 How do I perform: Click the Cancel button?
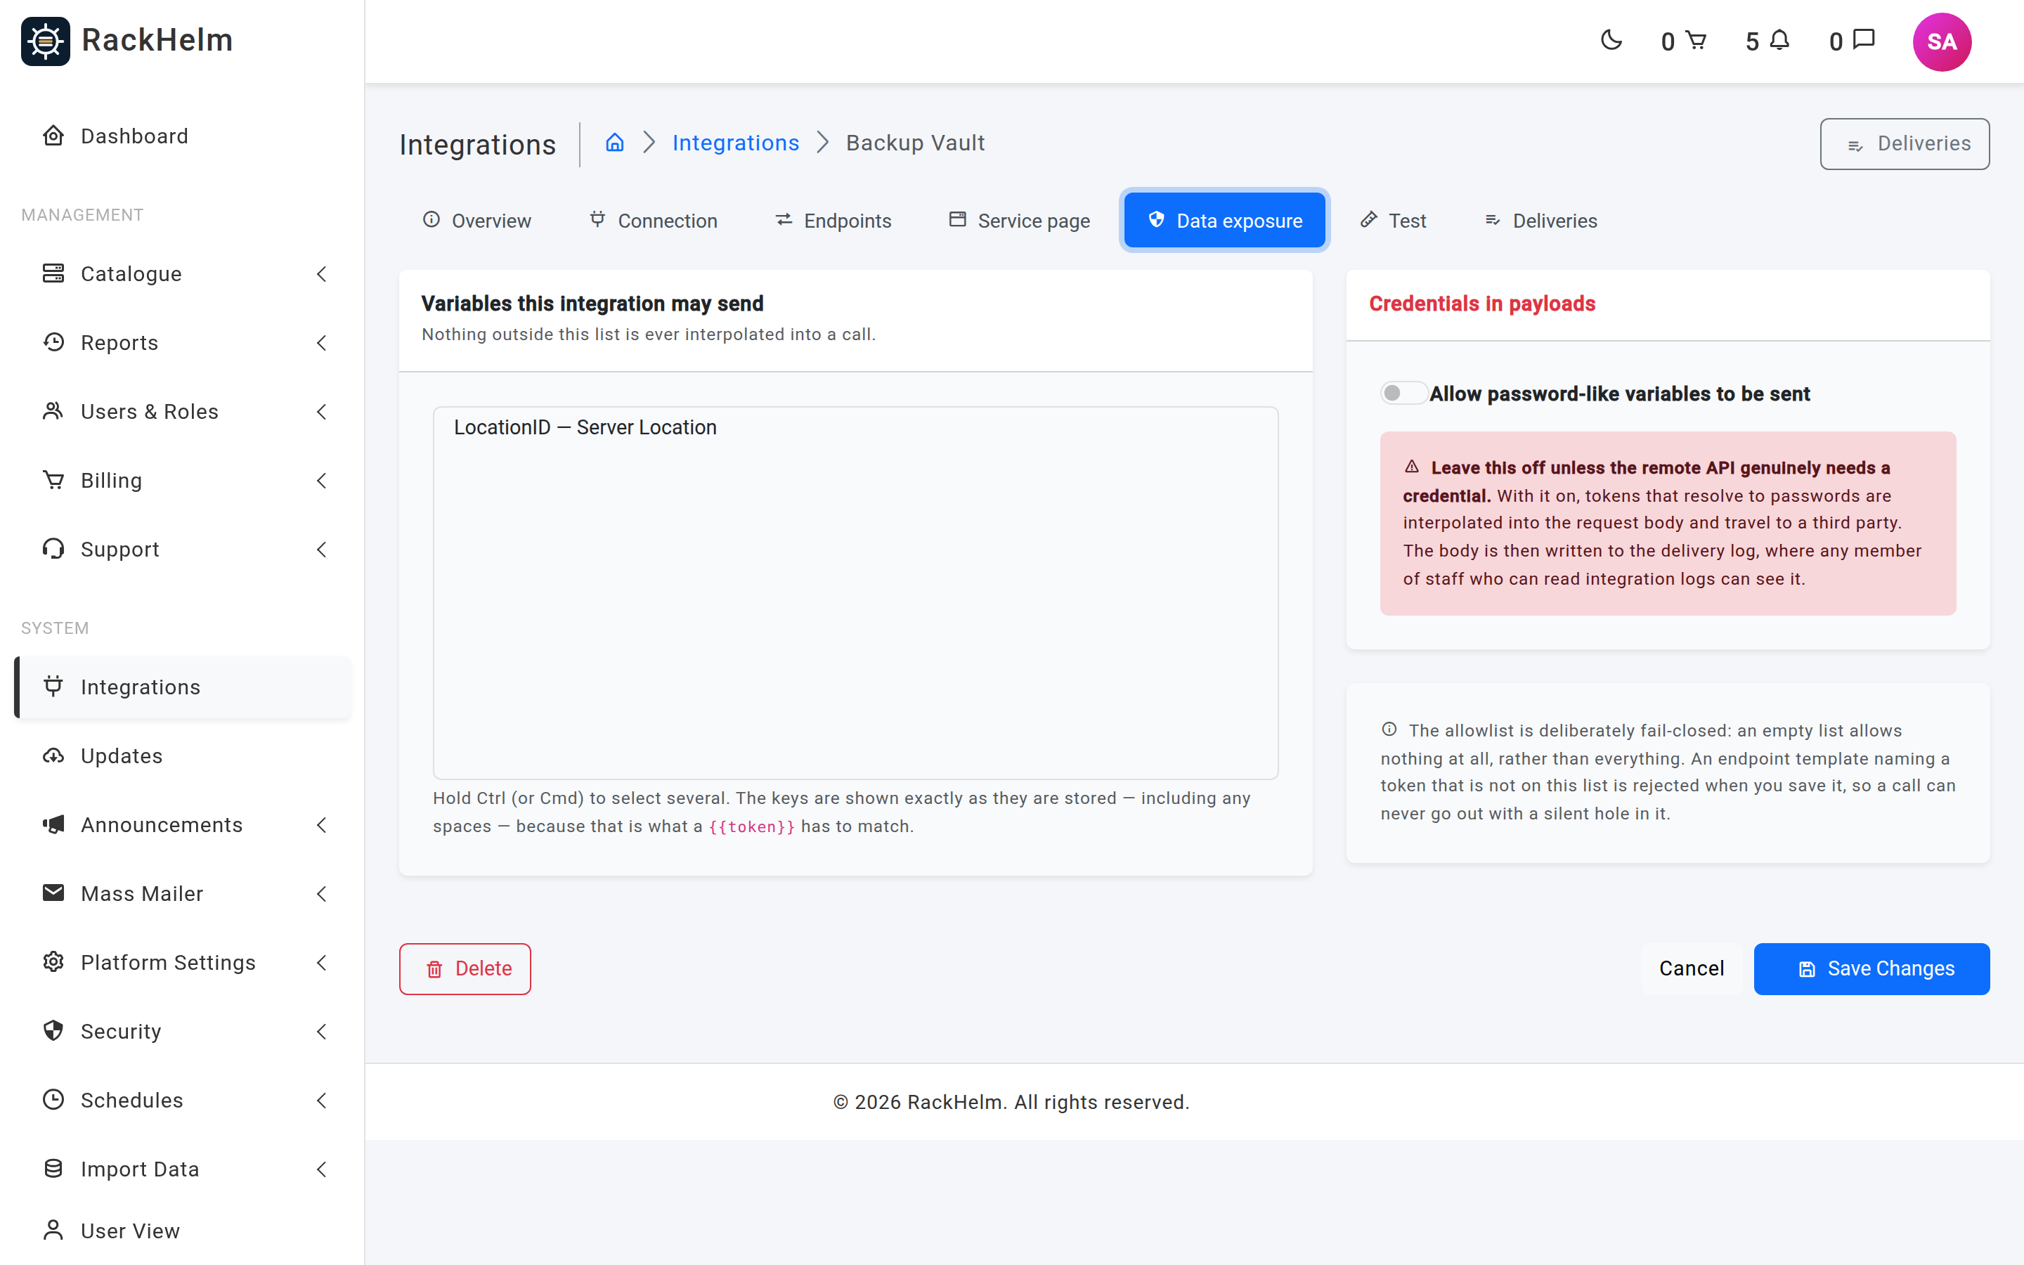click(1691, 969)
